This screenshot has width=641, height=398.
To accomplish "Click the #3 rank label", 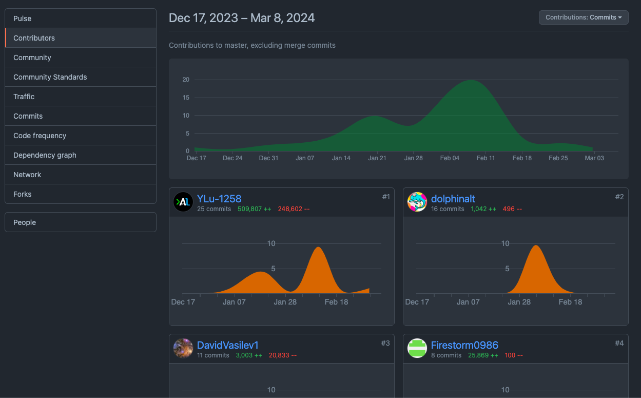I will [385, 343].
